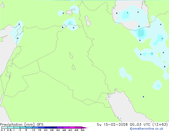Click the legend swatch between 45 and 50
Image resolution: width=169 pixels, height=131 pixels.
(x=78, y=128)
